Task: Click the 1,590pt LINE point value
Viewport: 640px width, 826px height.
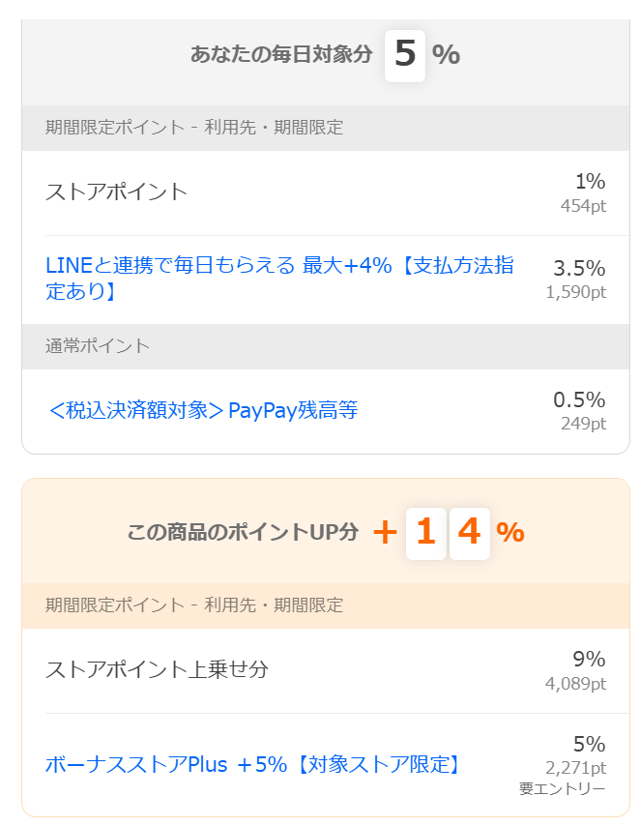Action: [576, 292]
